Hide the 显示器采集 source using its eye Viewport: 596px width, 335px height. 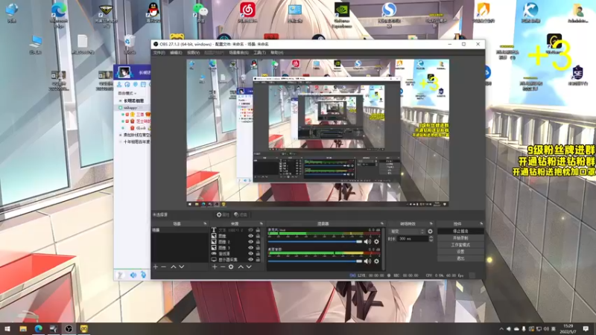251,260
